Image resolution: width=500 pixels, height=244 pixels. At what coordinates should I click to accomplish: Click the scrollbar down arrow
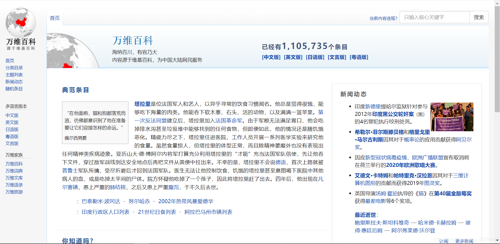click(497, 241)
